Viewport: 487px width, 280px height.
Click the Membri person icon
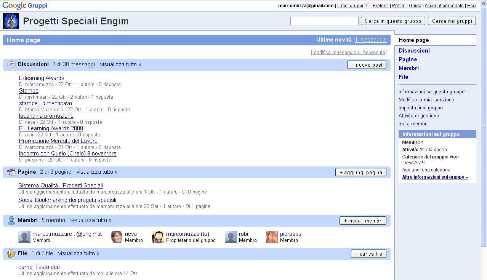(11, 221)
